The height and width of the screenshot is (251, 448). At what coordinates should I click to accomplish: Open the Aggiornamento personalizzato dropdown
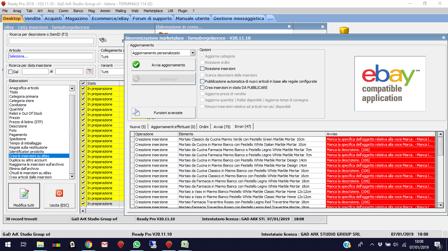(192, 53)
